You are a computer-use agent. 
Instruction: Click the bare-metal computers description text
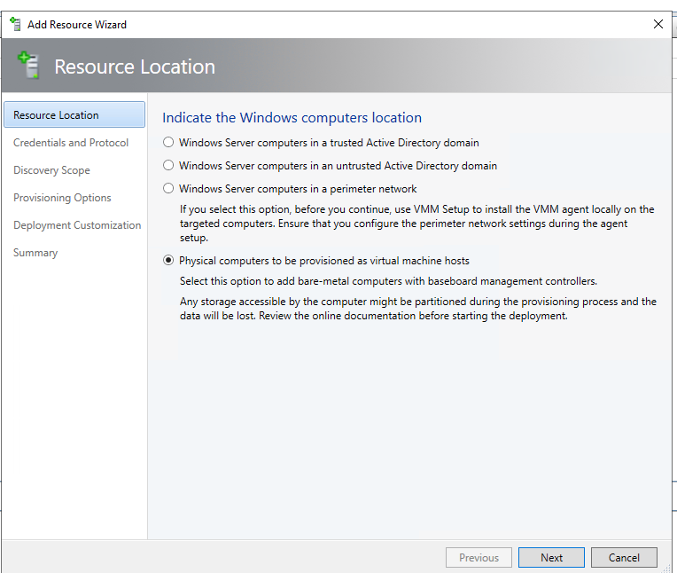point(388,281)
